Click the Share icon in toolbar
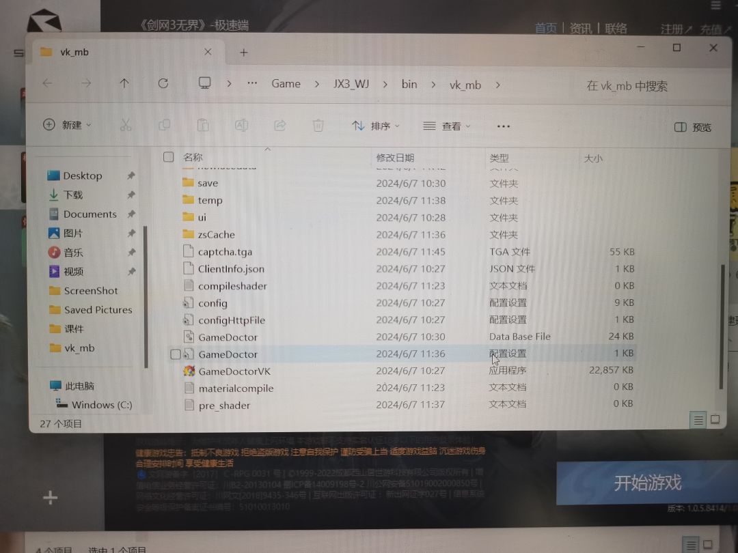This screenshot has height=553, width=738. (280, 125)
